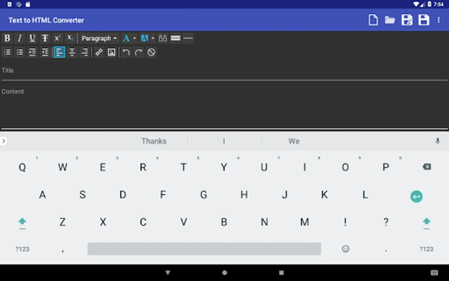Tap the space bar
Image resolution: width=449 pixels, height=281 pixels.
pyautogui.click(x=204, y=249)
